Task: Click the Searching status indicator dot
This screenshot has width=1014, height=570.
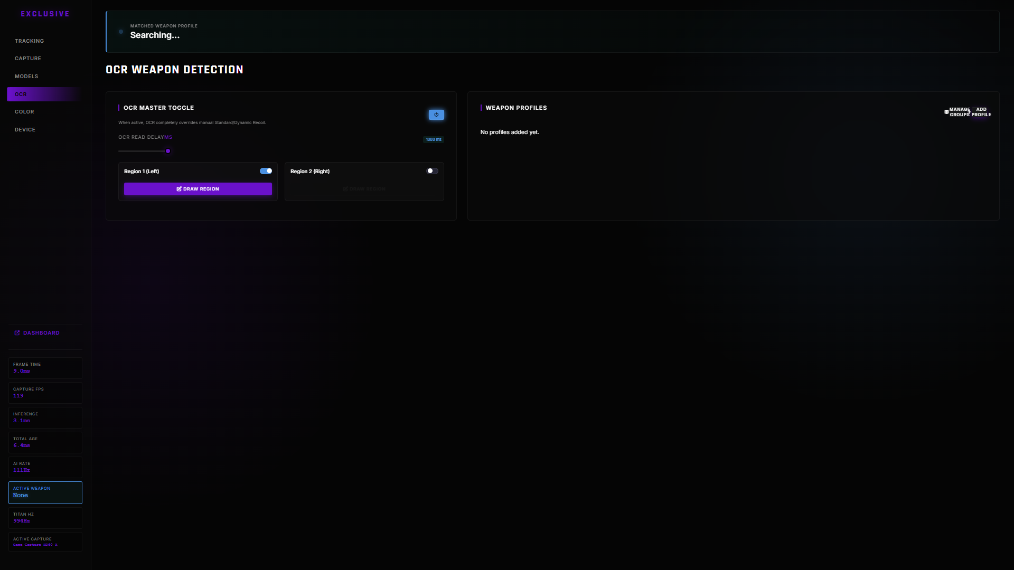Action: point(121,32)
